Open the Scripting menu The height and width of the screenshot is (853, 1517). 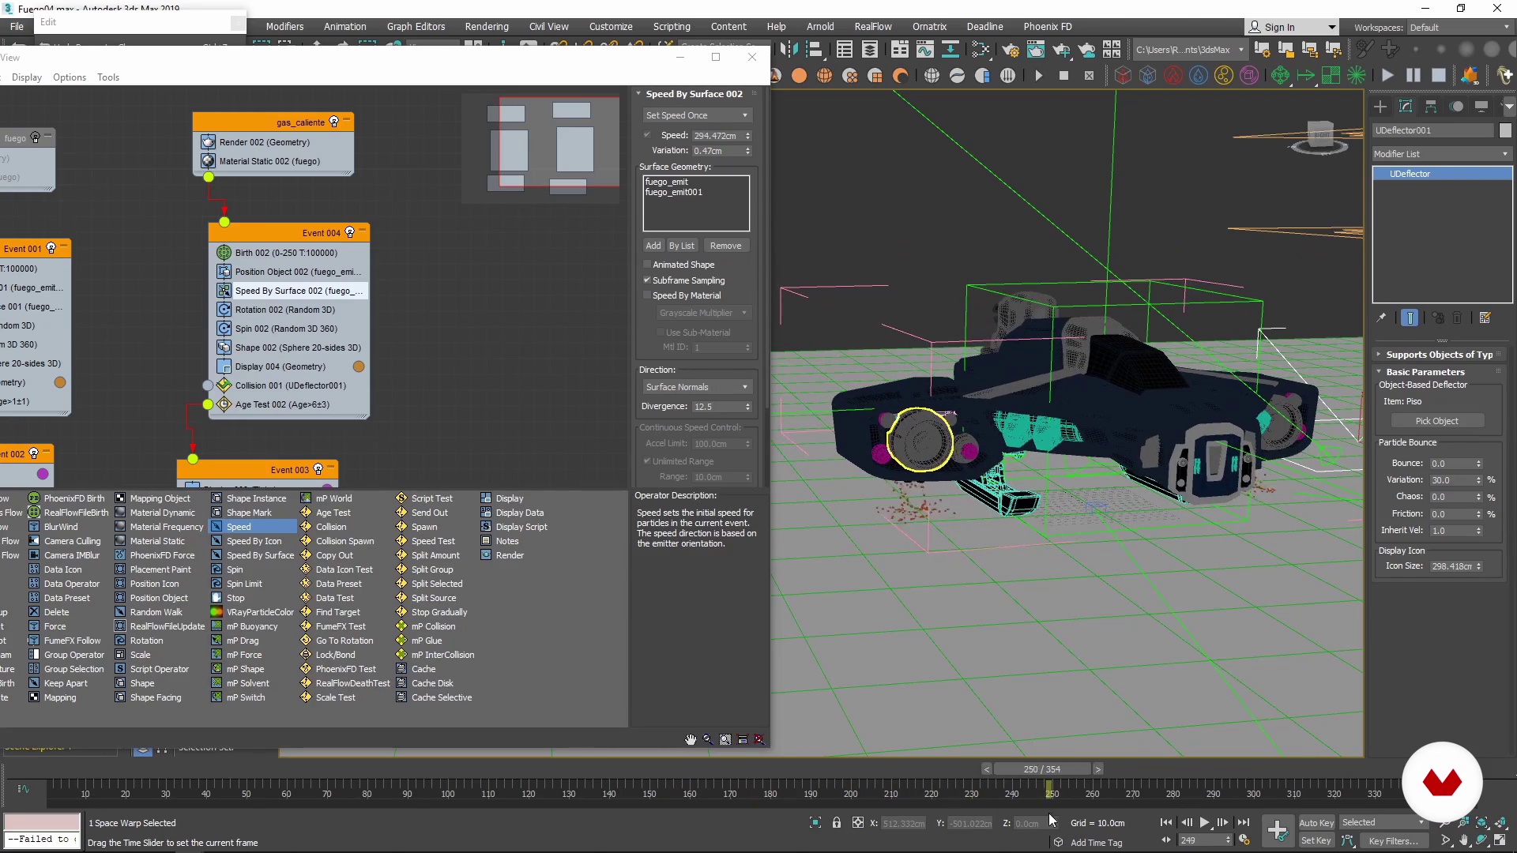pos(672,27)
